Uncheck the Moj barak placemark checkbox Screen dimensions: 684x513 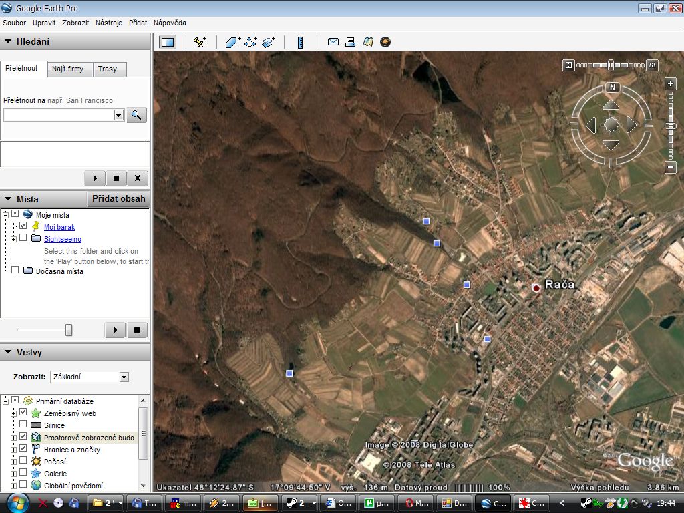[23, 226]
